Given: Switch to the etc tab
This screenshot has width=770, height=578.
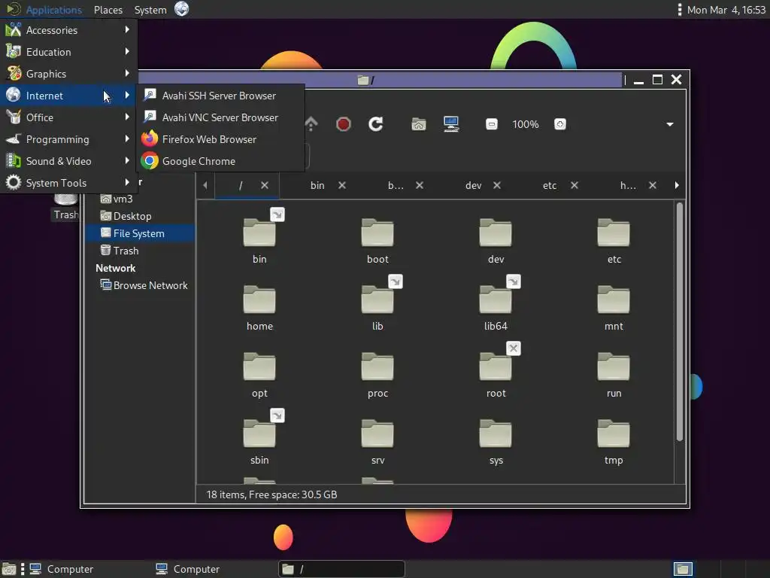Looking at the screenshot, I should click(550, 185).
